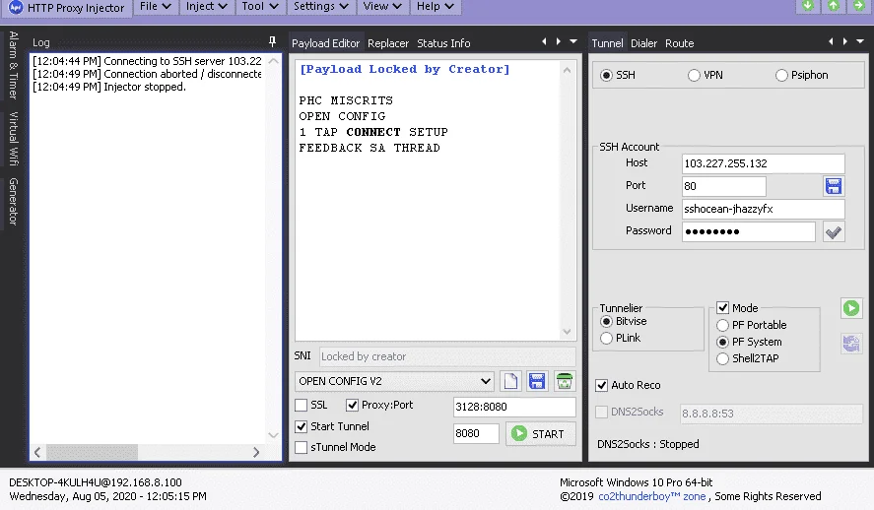Switch to the Dialer tab
This screenshot has width=874, height=510.
click(643, 43)
